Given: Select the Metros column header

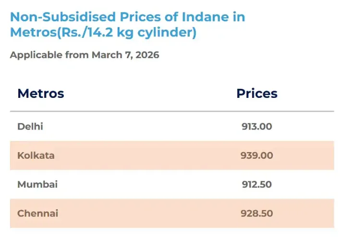Looking at the screenshot, I should 41,94.
